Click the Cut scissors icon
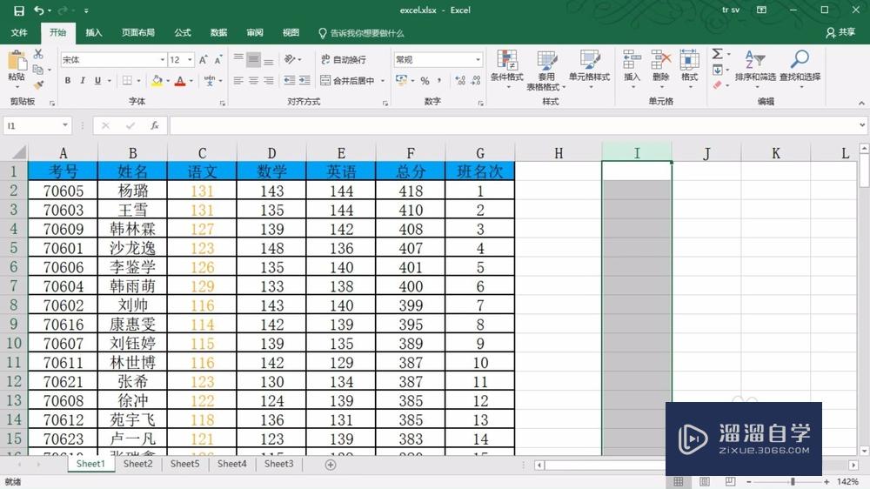The width and height of the screenshot is (870, 489). [x=38, y=54]
